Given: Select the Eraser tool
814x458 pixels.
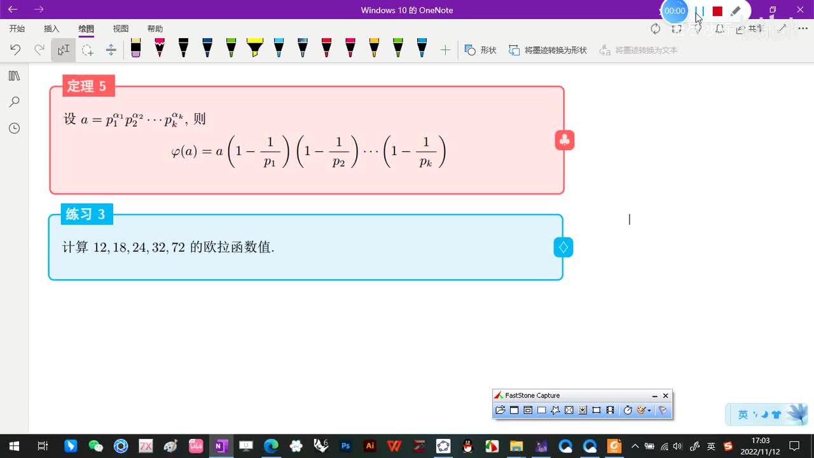Looking at the screenshot, I should 135,48.
